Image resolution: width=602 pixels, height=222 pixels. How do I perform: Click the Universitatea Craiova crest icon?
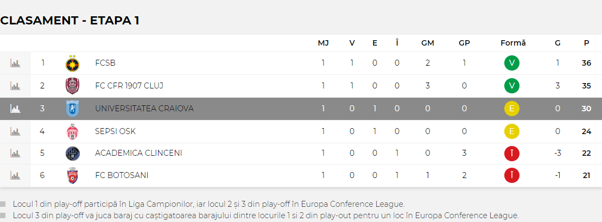pyautogui.click(x=72, y=109)
